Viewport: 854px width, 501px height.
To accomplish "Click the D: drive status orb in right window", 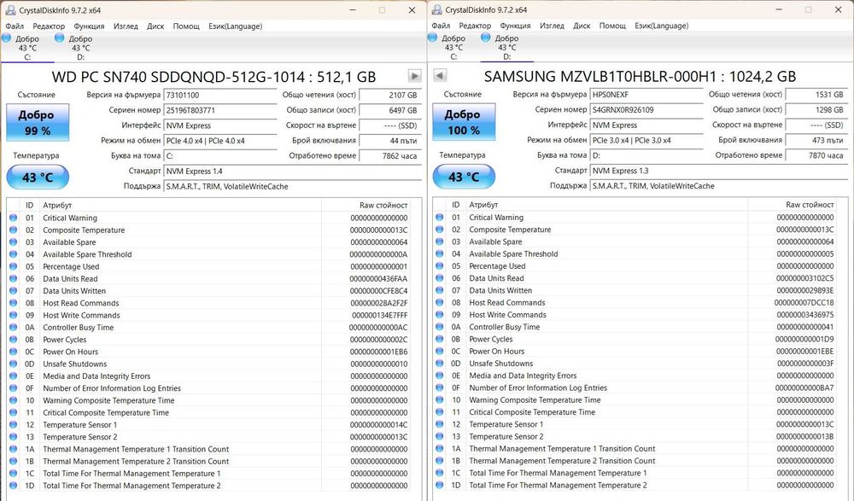I will tap(486, 38).
